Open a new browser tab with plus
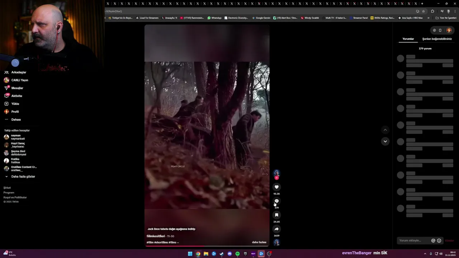The image size is (459, 258). 422,4
